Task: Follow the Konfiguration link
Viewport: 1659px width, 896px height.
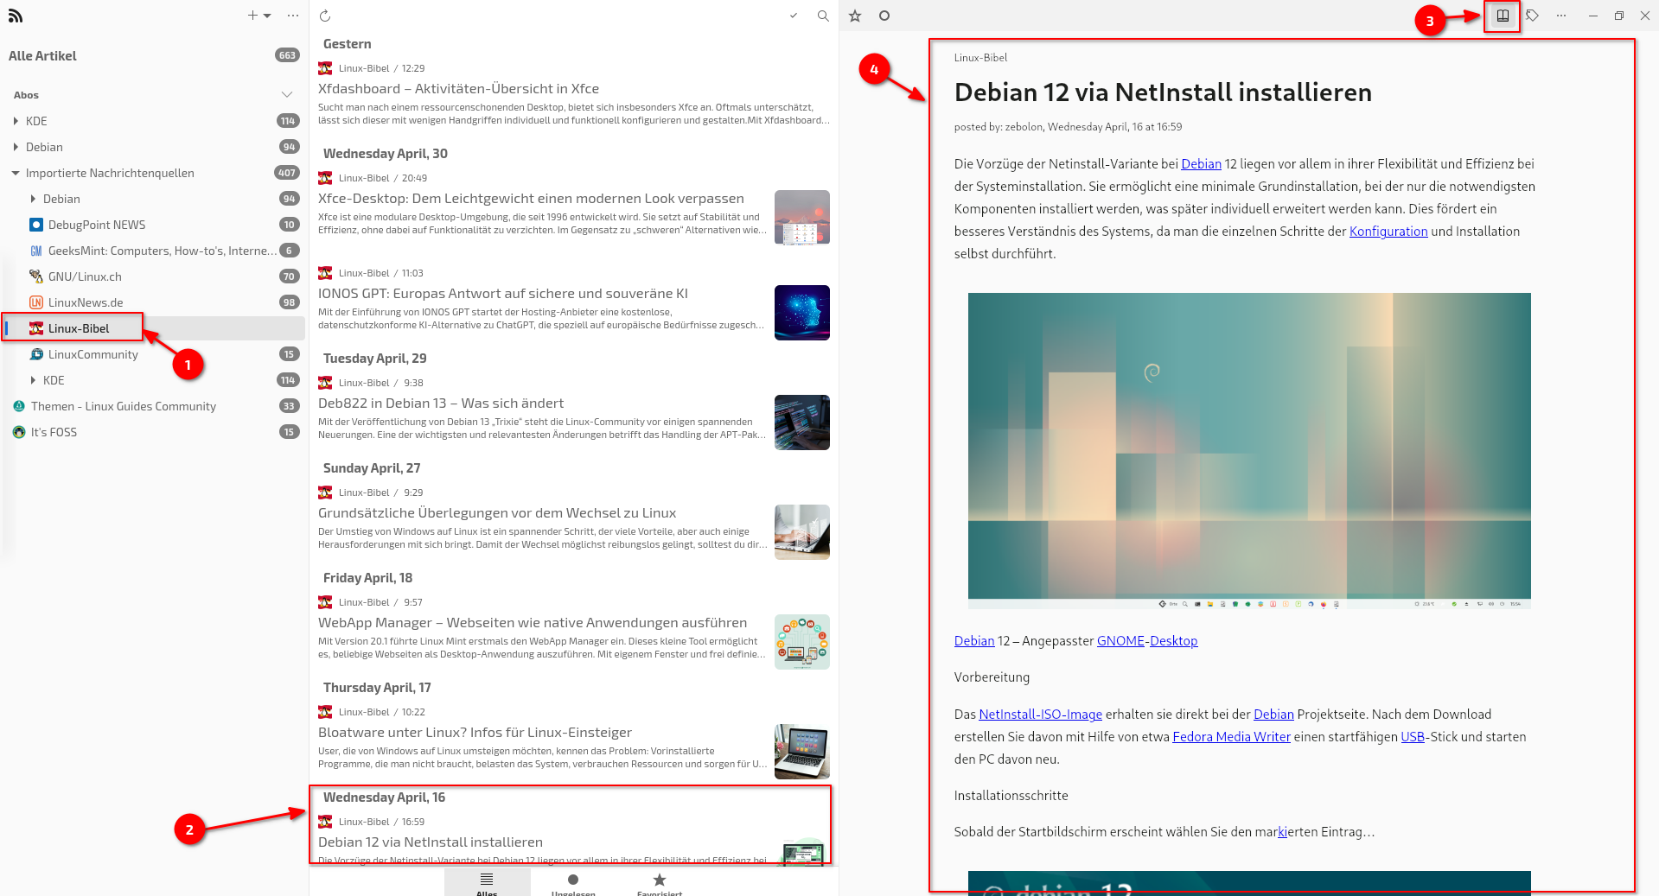Action: point(1388,232)
